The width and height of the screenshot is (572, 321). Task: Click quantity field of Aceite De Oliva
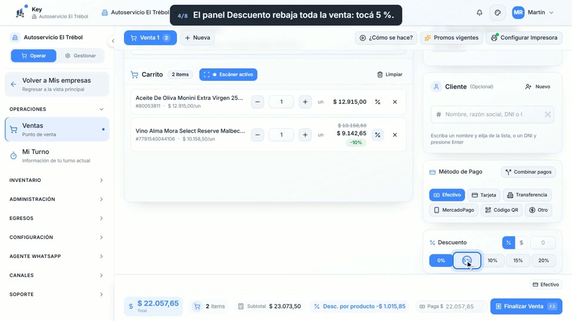[281, 102]
